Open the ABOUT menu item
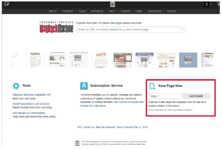This screenshot has height=149, width=222. click(x=53, y=11)
